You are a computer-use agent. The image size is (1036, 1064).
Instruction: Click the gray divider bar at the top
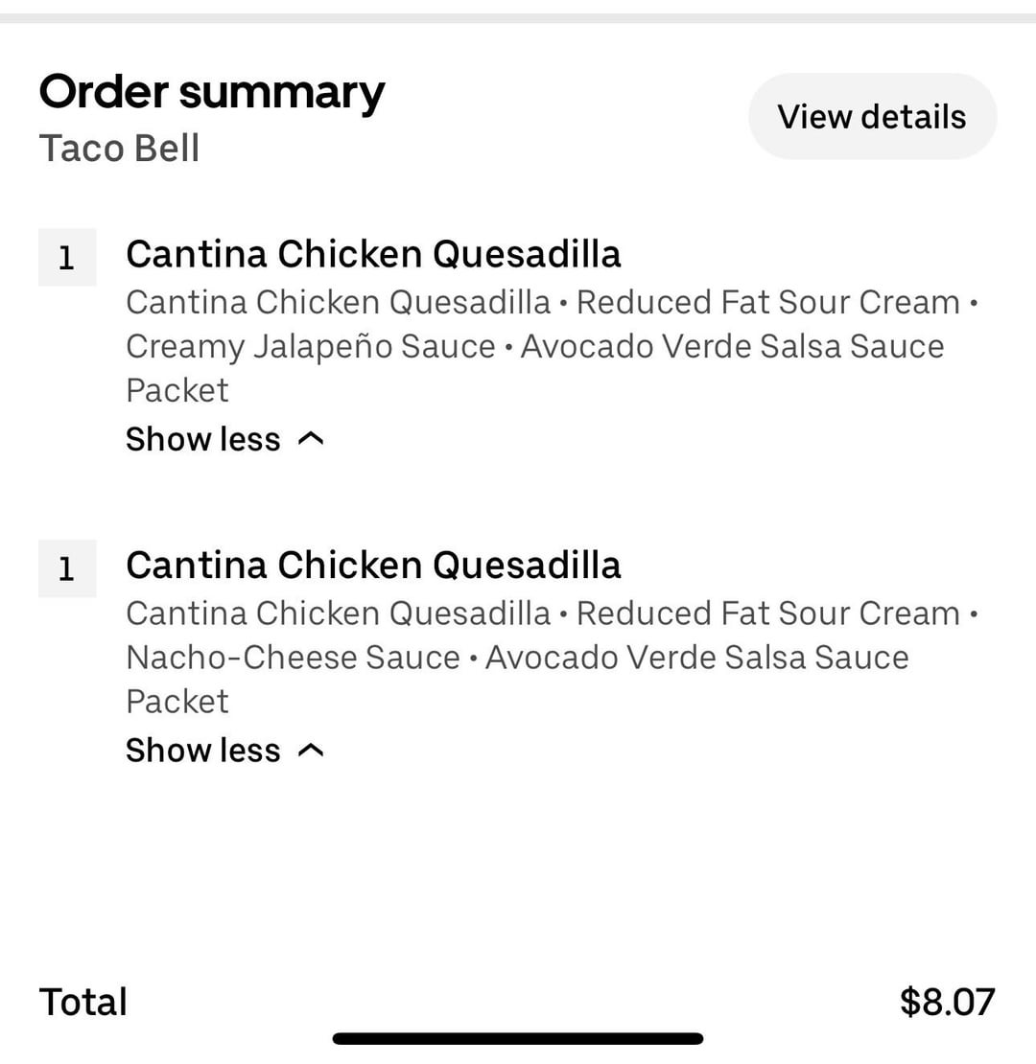coord(518,17)
